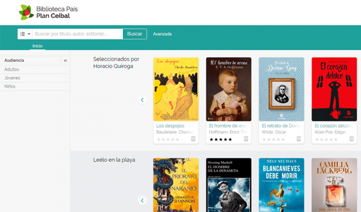This screenshot has width=361, height=212.
Task: Click the ebook format icon on El hombre de arena
Action: coord(246,139)
